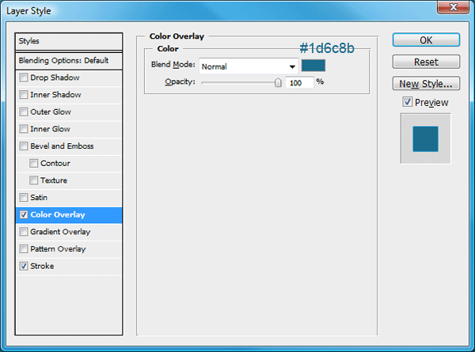Enable the Inner Shadow checkbox
The image size is (475, 352).
(x=23, y=95)
